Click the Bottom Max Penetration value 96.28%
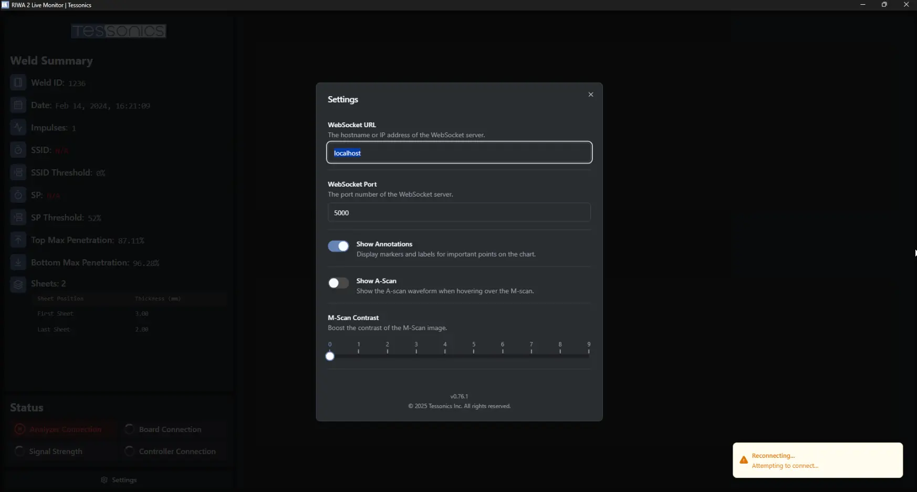Image resolution: width=917 pixels, height=492 pixels. pos(146,263)
